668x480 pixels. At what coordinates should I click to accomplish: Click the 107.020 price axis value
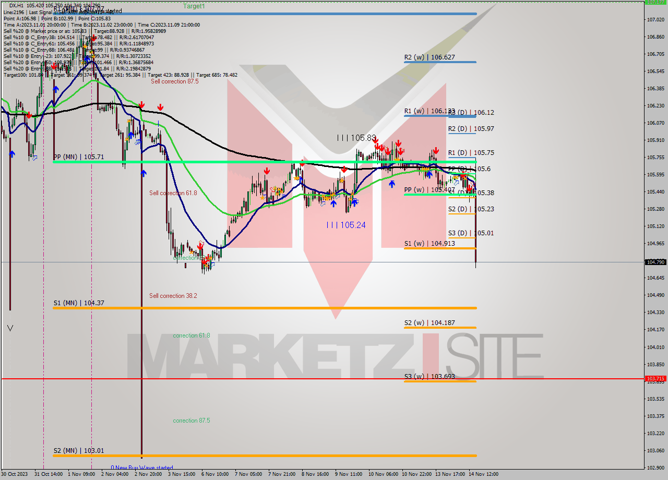(x=655, y=20)
